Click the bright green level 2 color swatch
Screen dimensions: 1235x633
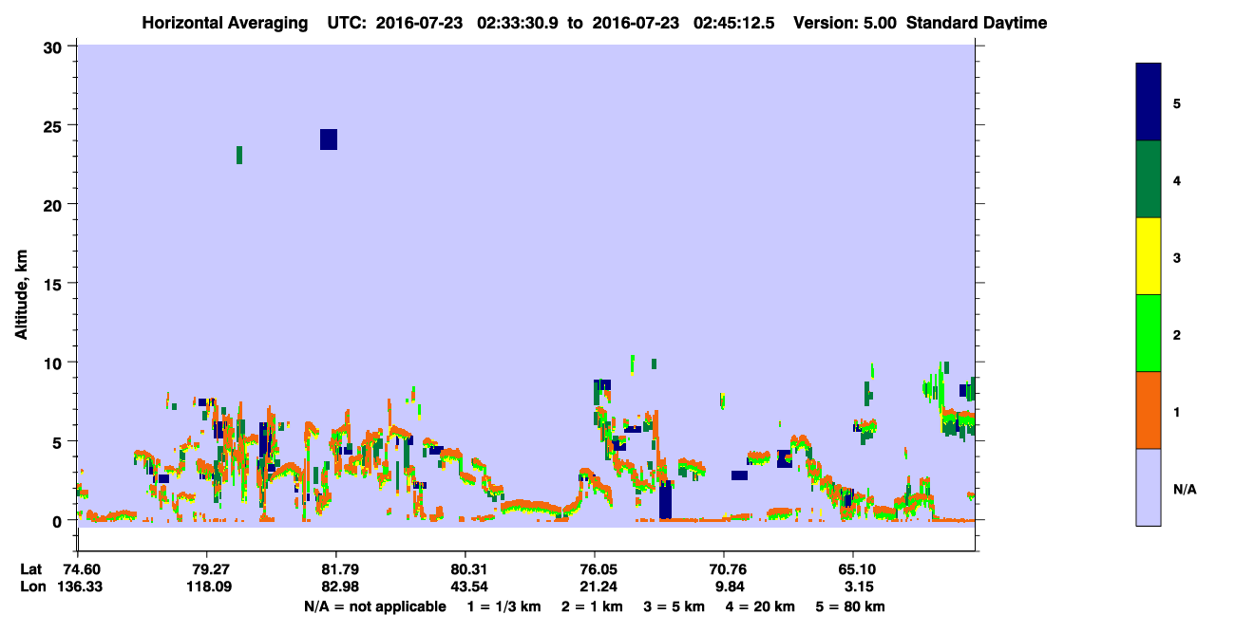pyautogui.click(x=1148, y=333)
